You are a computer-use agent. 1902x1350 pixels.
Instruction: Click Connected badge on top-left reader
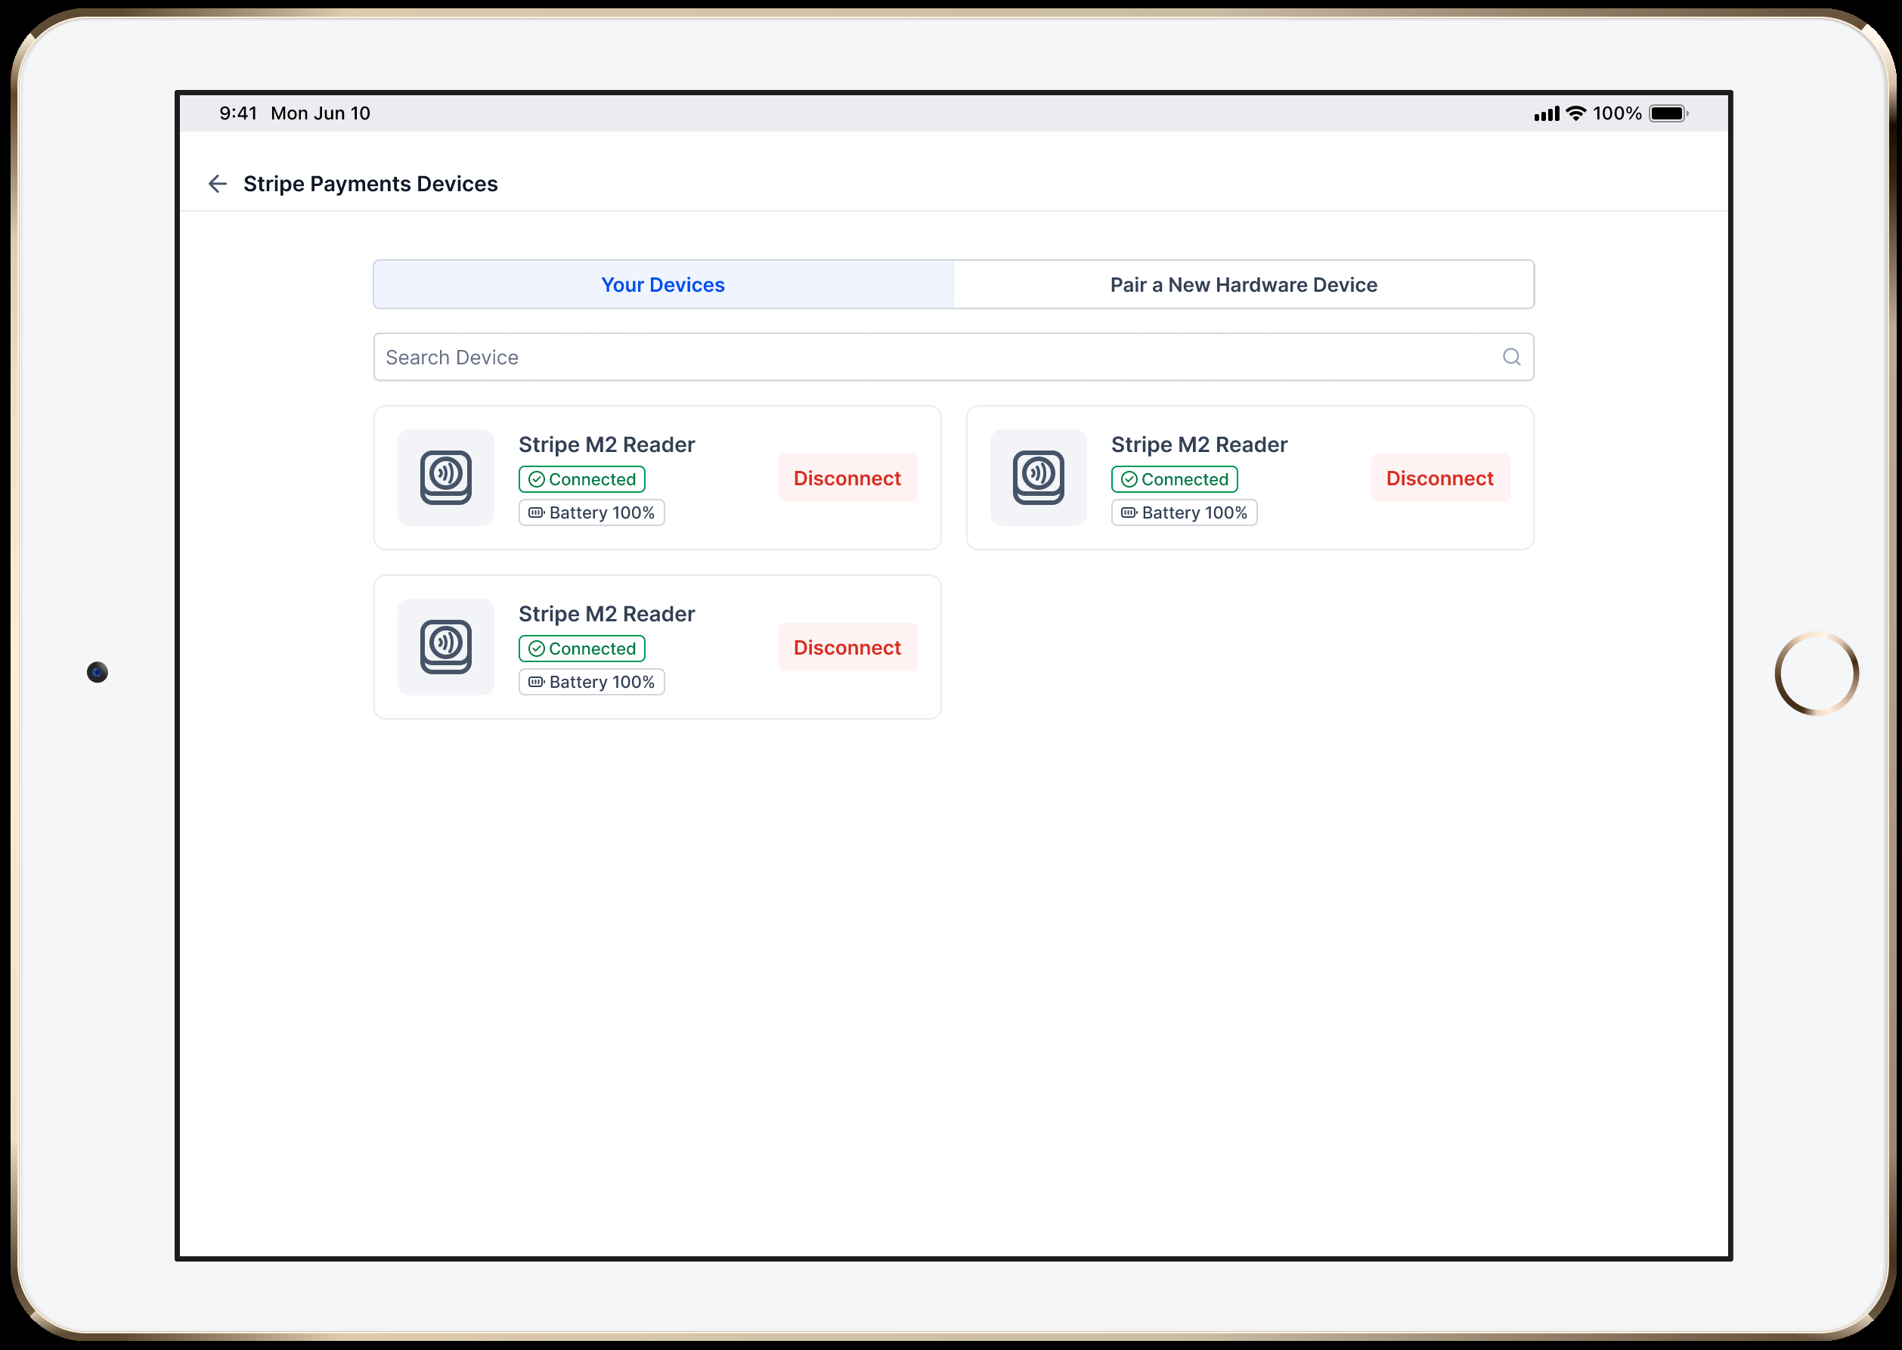(x=582, y=480)
